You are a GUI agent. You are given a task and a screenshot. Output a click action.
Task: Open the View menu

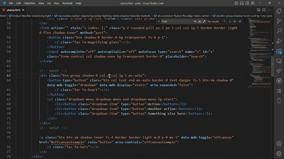coord(41,3)
